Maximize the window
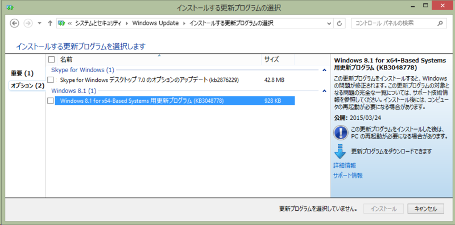Viewport: 455px width, 225px height. click(x=425, y=5)
